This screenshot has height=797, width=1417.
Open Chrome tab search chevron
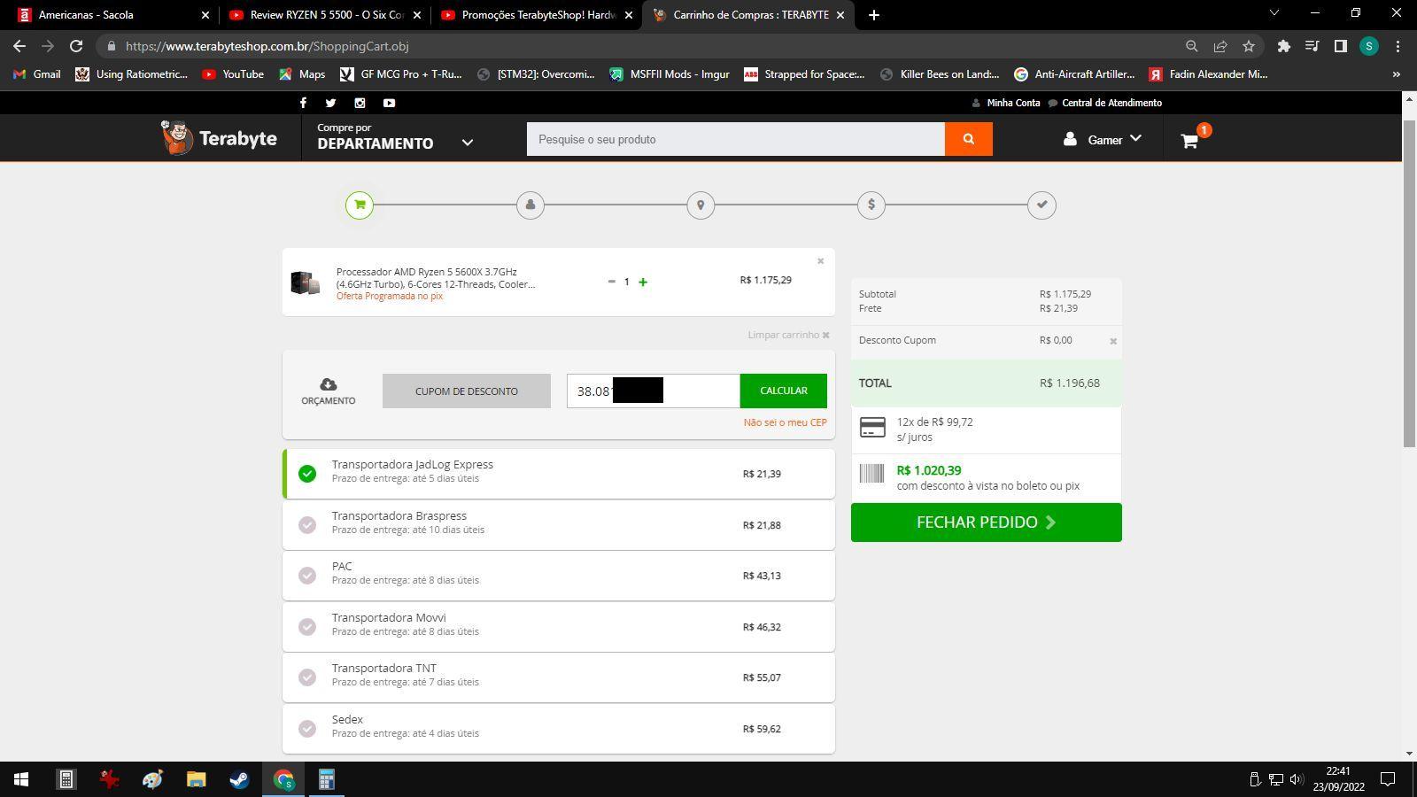tap(1274, 13)
